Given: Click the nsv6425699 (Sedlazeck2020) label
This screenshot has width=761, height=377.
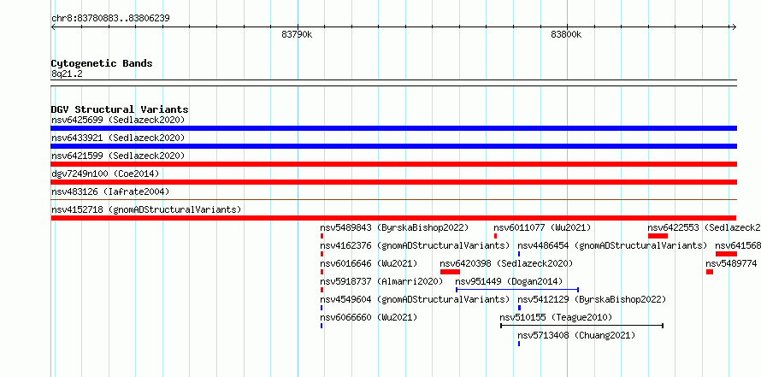Looking at the screenshot, I should point(118,120).
